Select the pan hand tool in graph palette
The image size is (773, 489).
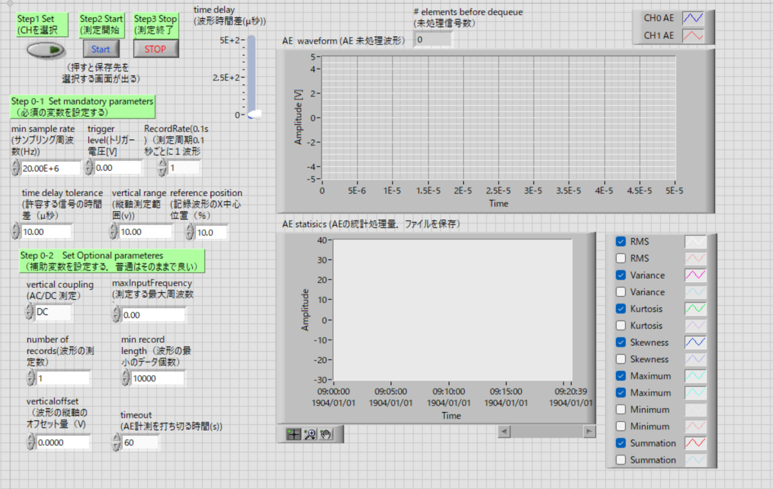[x=326, y=434]
